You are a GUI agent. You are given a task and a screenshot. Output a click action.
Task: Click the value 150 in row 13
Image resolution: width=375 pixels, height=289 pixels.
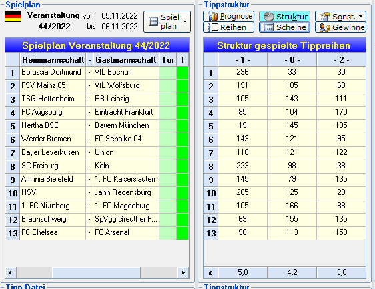coord(341,233)
